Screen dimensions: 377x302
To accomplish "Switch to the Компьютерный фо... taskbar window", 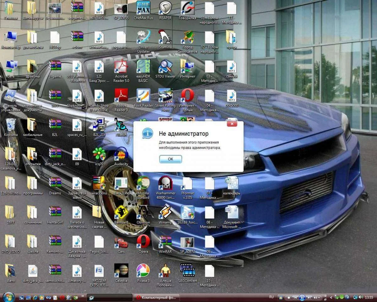I will tap(156, 297).
